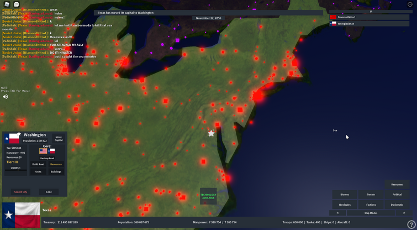417x230 pixels.
Task: Mute game sound with the speaker icon
Action: click(x=6, y=97)
